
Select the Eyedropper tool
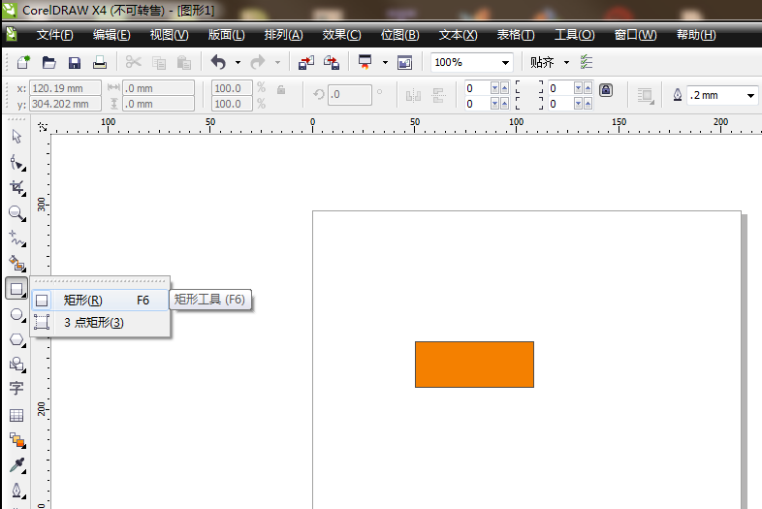coord(17,465)
